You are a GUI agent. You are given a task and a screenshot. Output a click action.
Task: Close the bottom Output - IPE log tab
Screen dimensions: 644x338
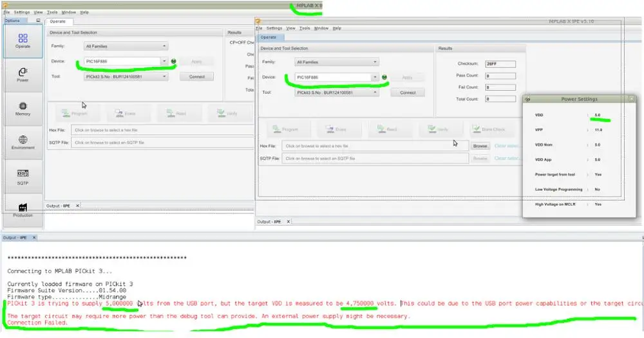(x=34, y=238)
